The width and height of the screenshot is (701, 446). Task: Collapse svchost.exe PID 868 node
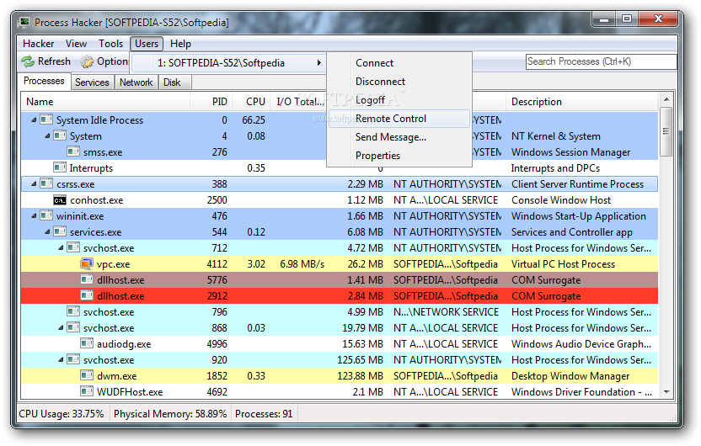pos(62,328)
